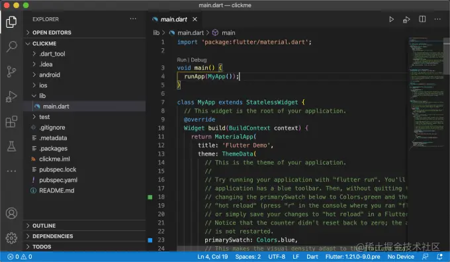Screen dimensions: 450x262
Task: Collapse the CLICKME project folder
Action: pos(85,44)
